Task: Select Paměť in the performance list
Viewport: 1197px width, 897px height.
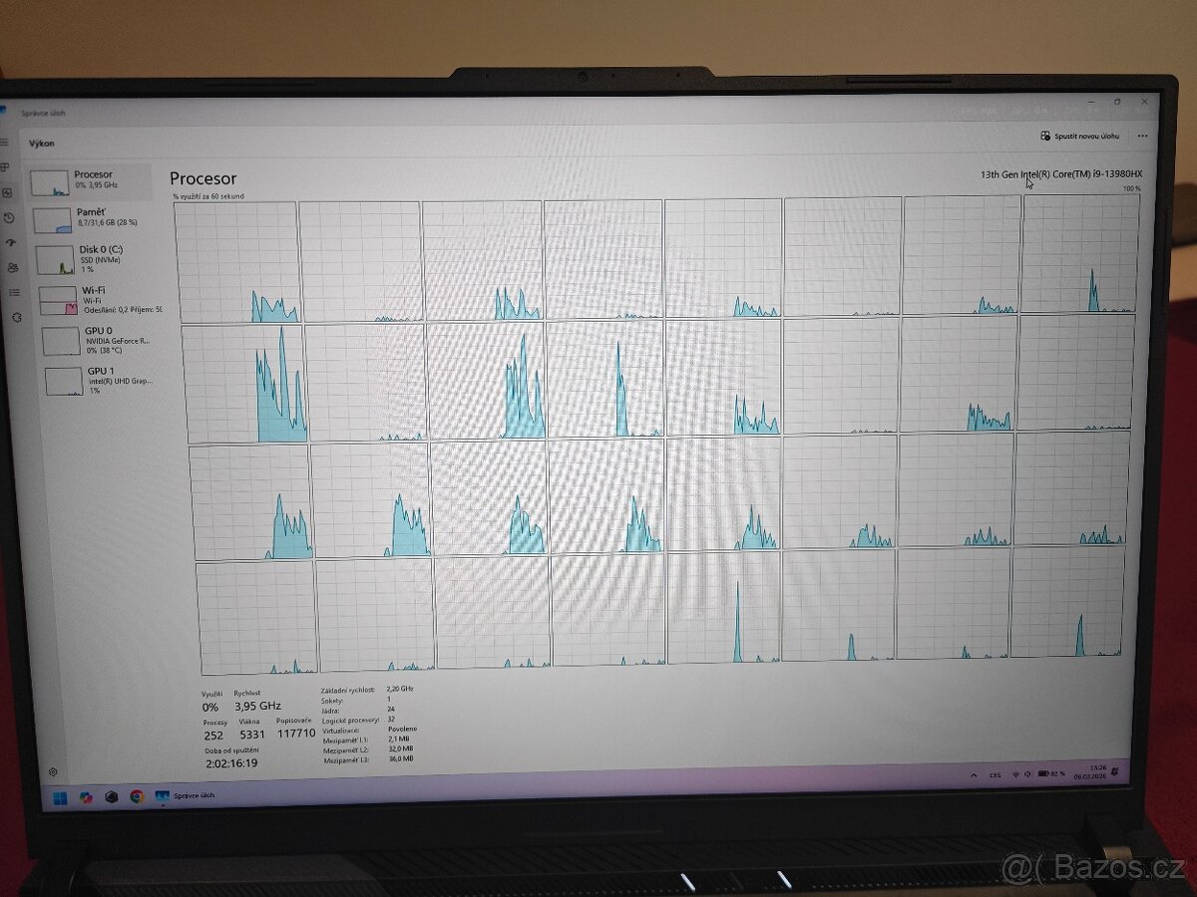Action: (93, 218)
